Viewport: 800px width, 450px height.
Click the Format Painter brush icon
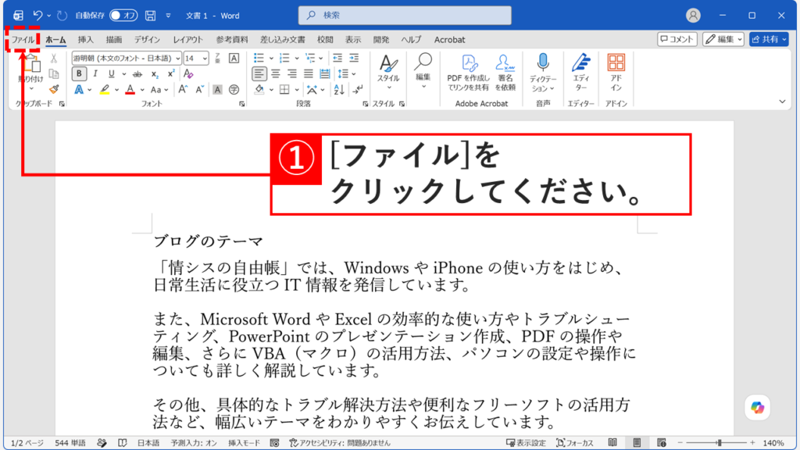click(54, 89)
